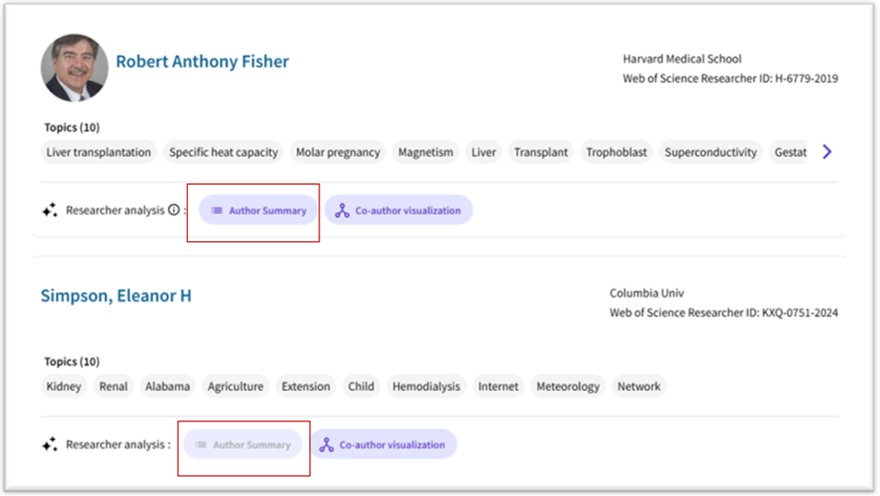Click the sparkle icon in Simpson's Researcher analysis
The image size is (880, 496).
pos(50,444)
